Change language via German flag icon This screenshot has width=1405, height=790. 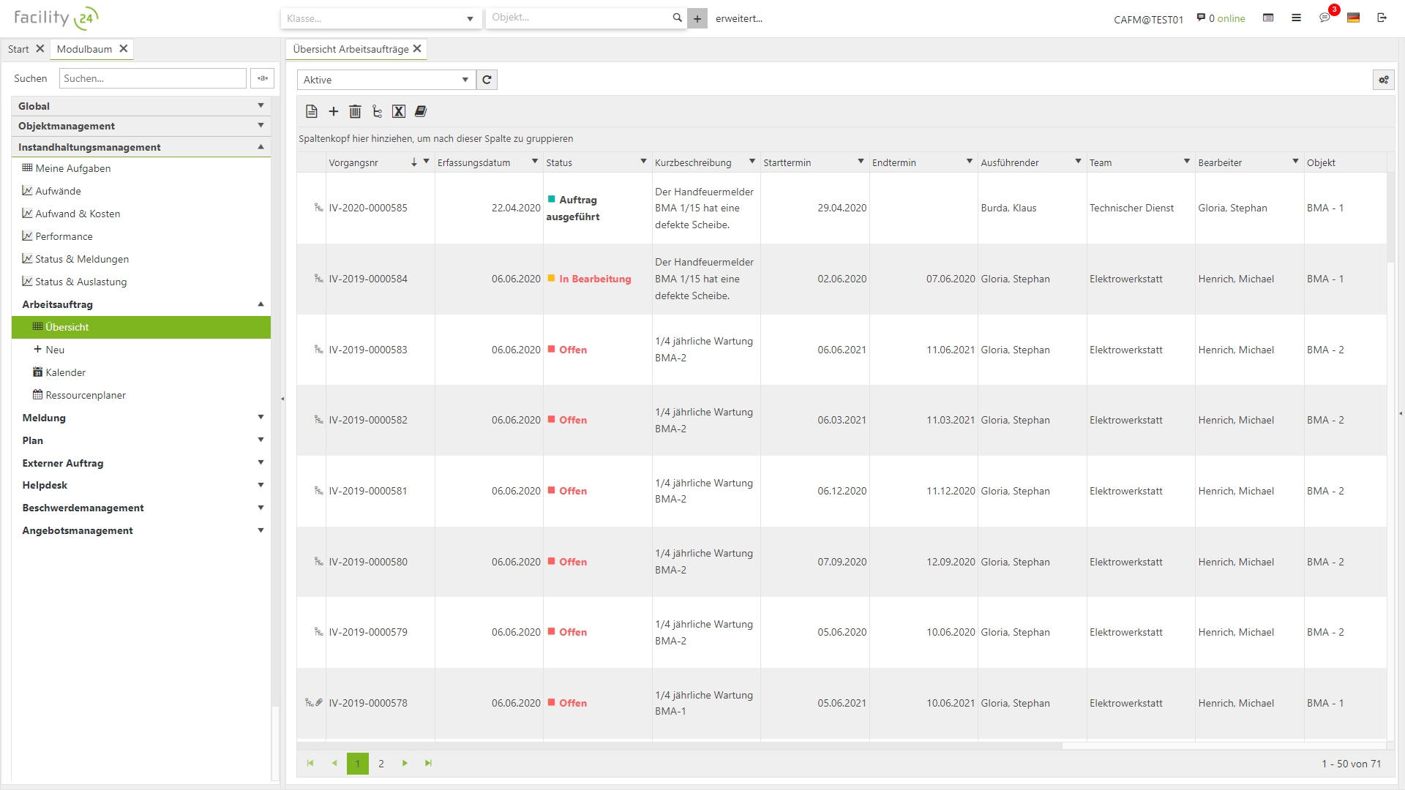point(1353,18)
